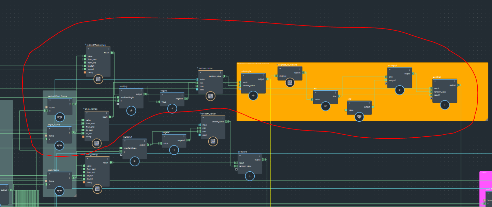Click the radiusOffset_fcurve node's round icon
This screenshot has width=492, height=207.
[60, 117]
